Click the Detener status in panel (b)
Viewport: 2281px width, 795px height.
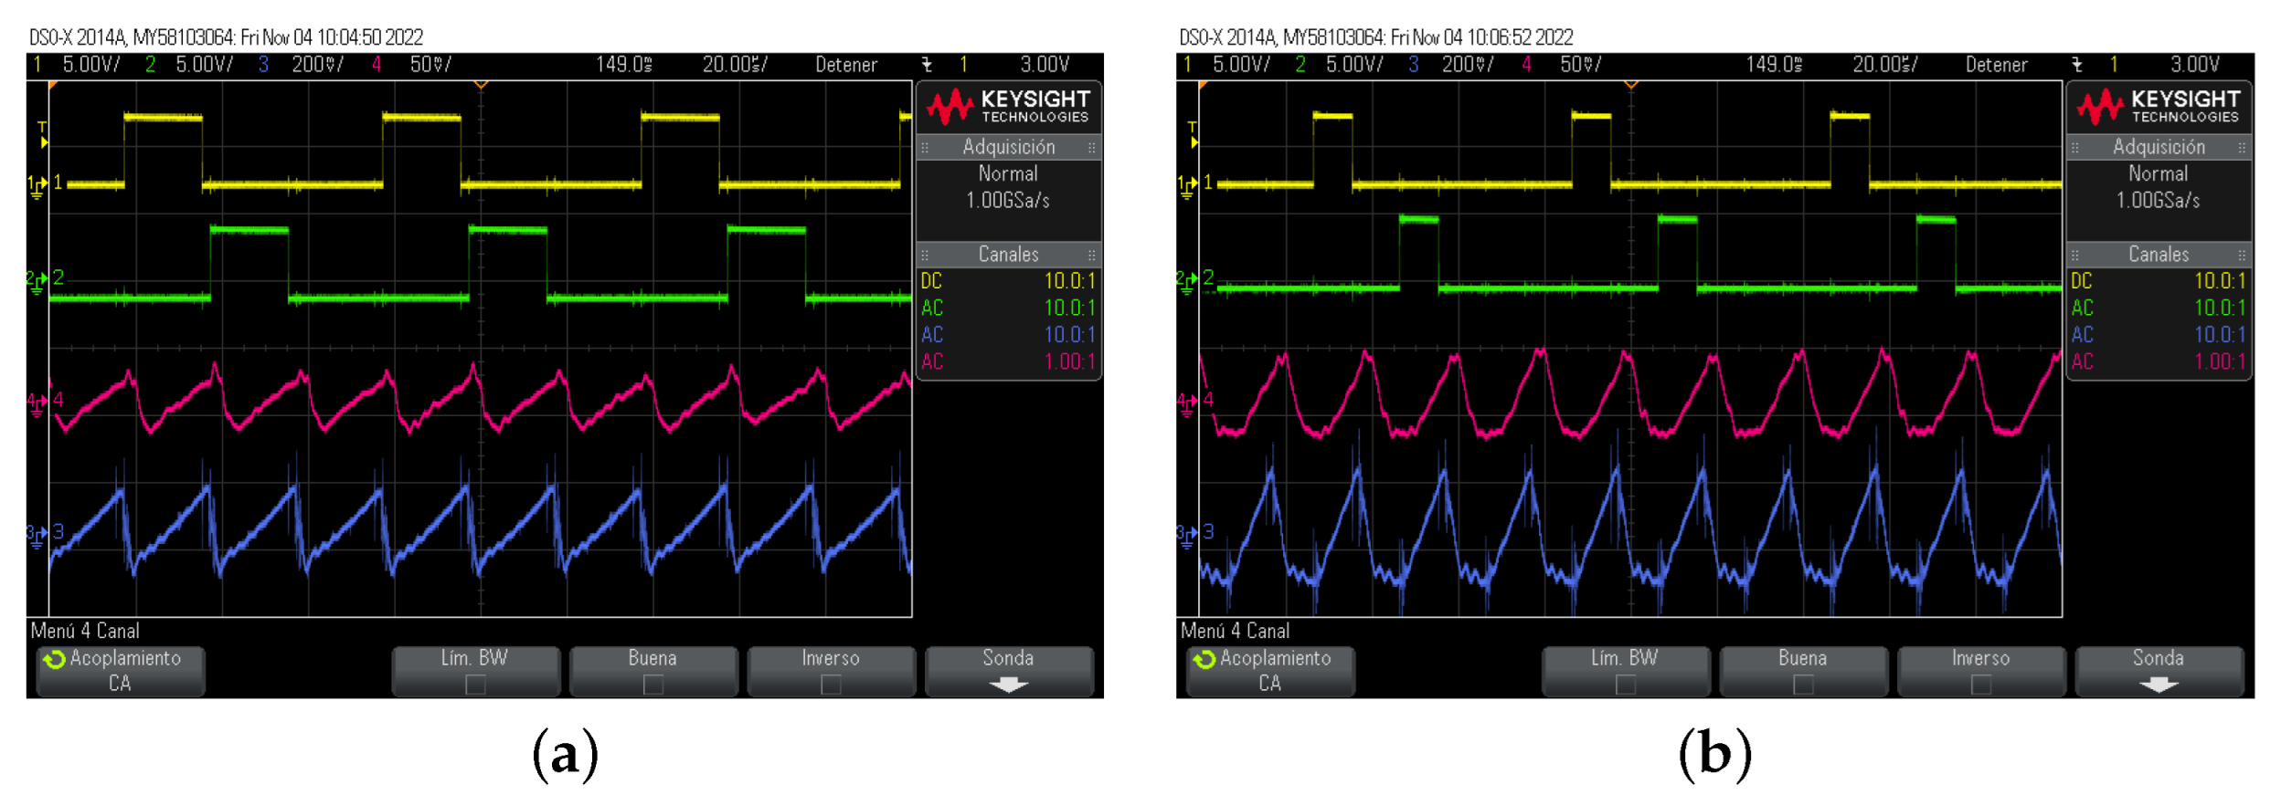1996,65
